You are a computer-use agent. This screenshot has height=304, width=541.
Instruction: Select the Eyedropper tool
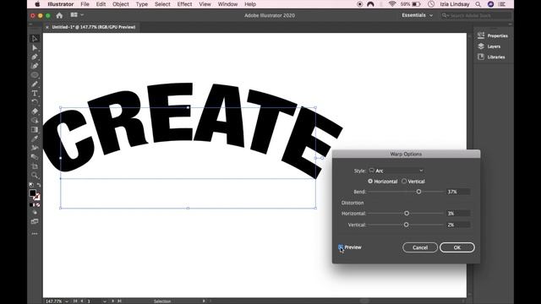coord(35,138)
